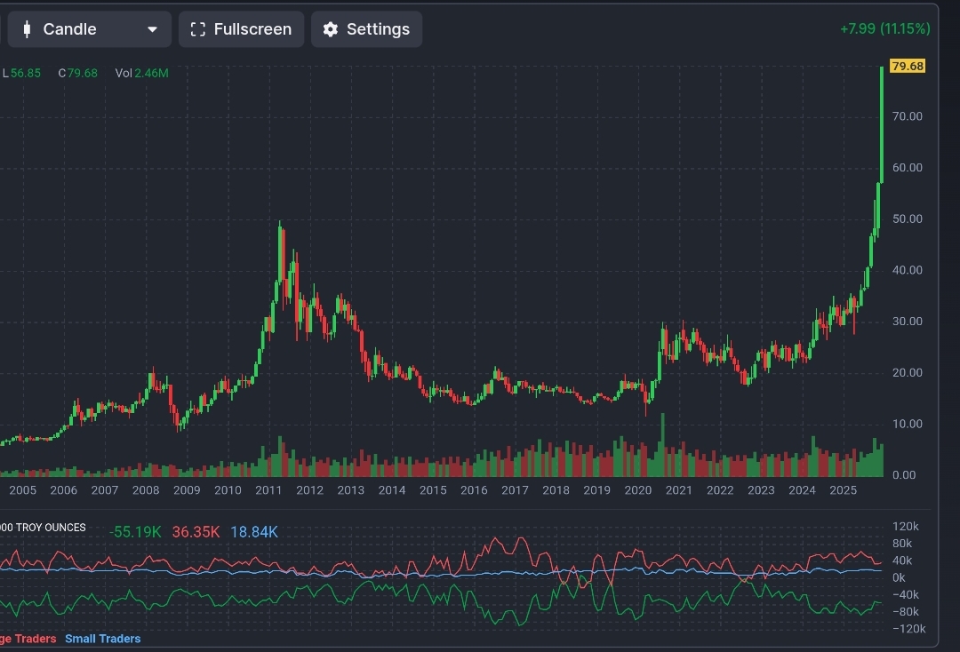Click the 2025 label on time axis
This screenshot has height=652, width=960.
(x=843, y=490)
